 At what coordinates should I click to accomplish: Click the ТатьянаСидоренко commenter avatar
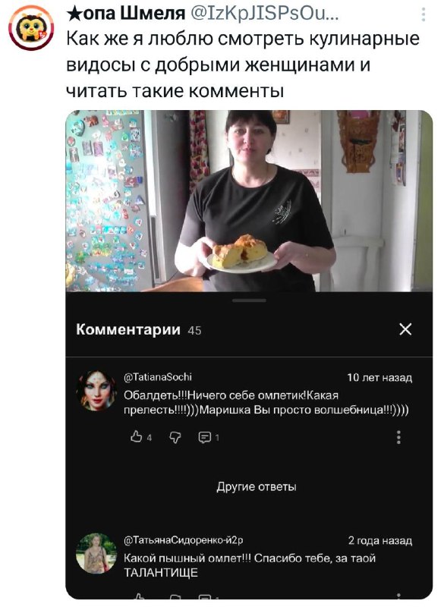coord(96,553)
